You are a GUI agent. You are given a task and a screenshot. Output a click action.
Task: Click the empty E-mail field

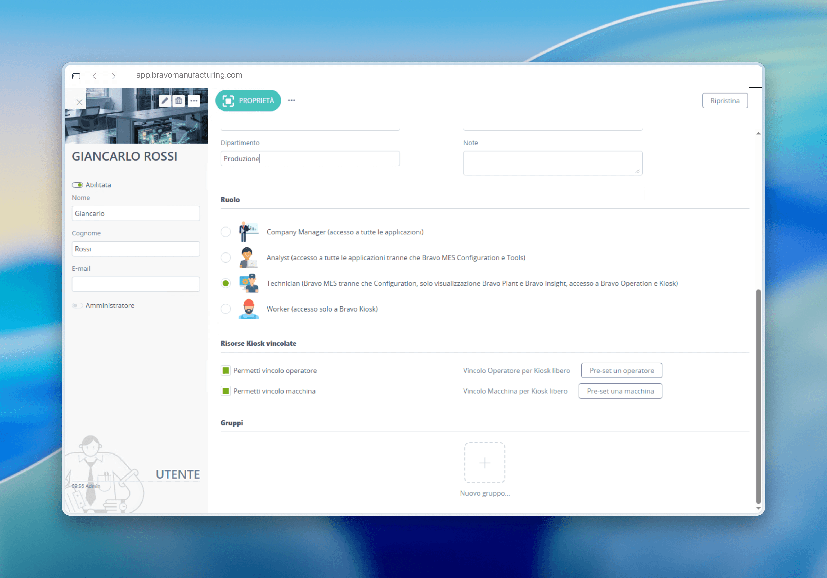click(x=136, y=284)
